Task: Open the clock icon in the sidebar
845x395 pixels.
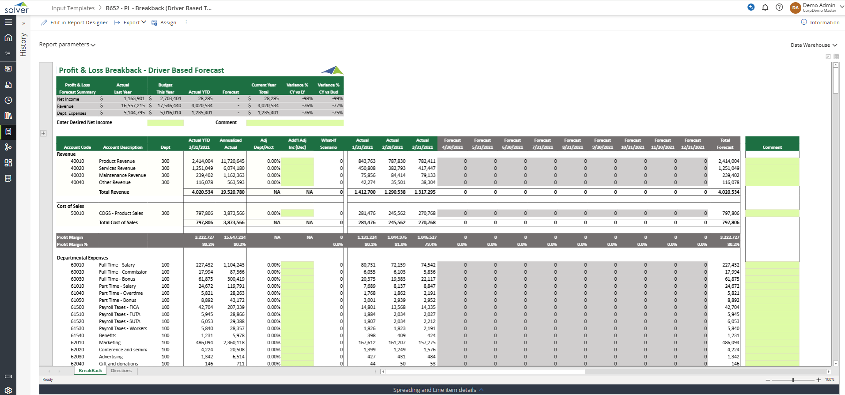Action: click(8, 100)
